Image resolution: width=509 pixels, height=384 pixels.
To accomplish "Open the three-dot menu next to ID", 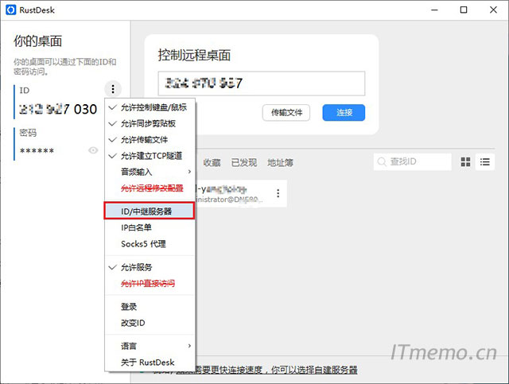I will 113,89.
